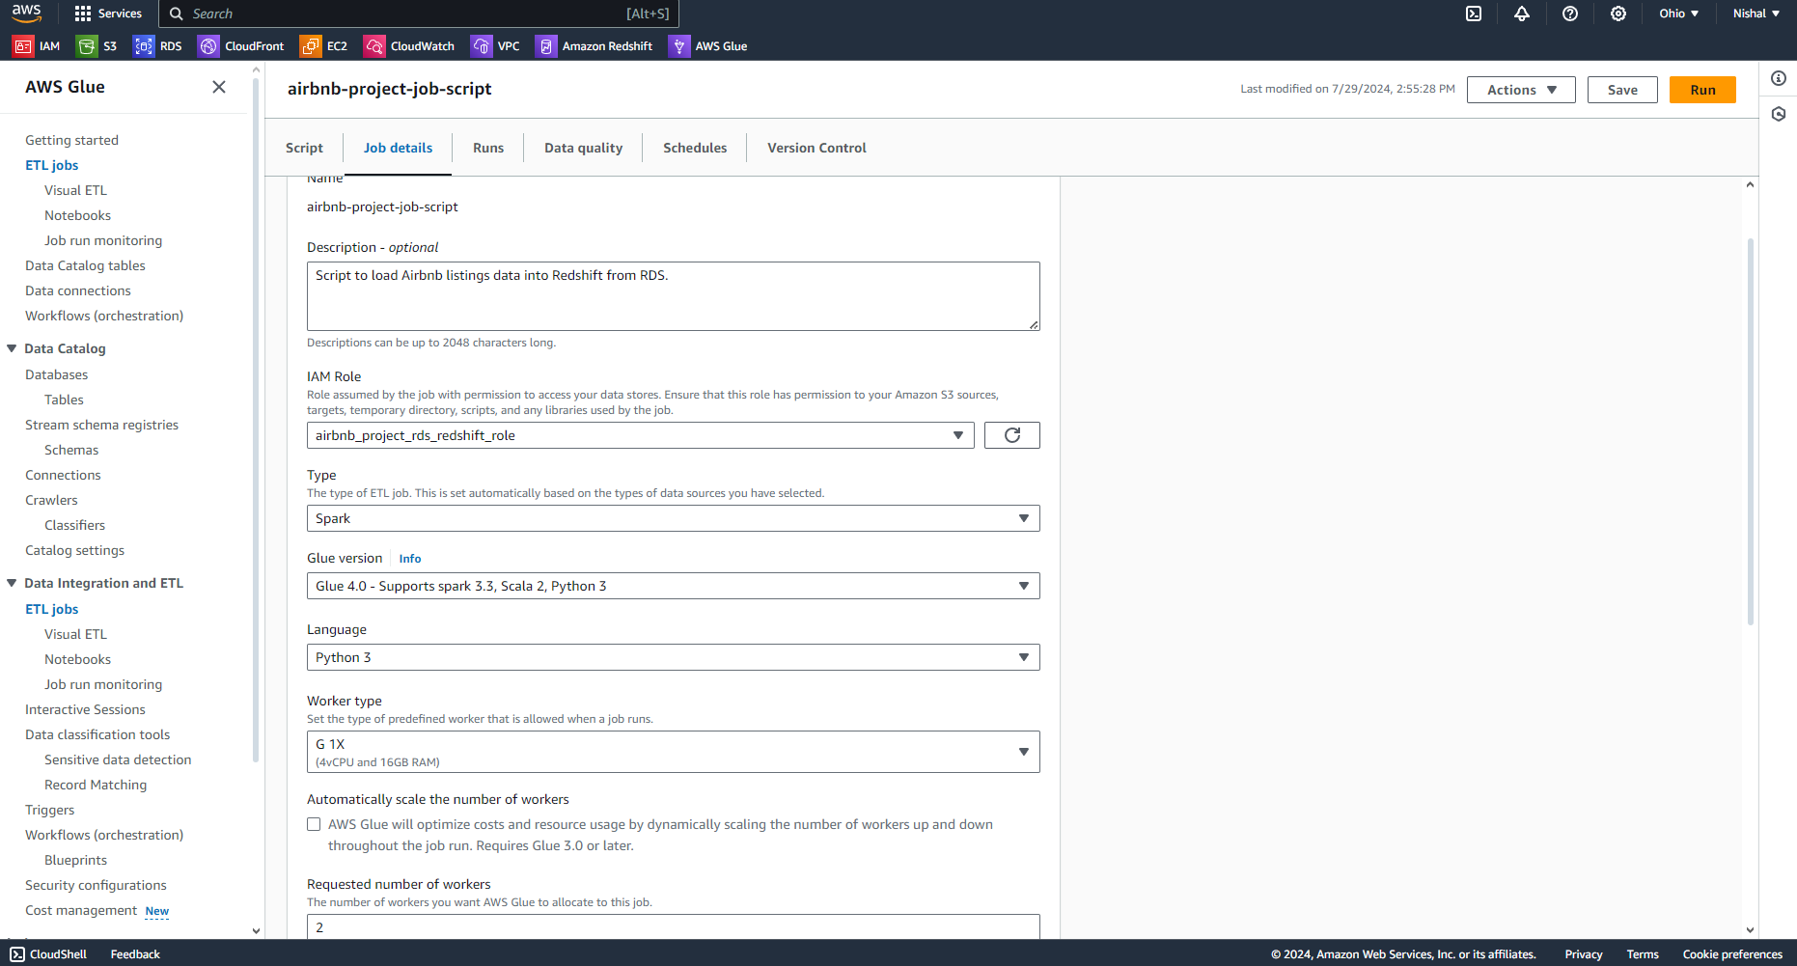Open the Glue version dropdown
This screenshot has width=1797, height=966.
[x=674, y=586]
